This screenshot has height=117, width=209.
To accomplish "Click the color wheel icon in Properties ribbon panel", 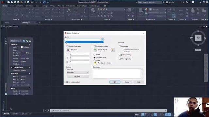I will click(146, 9).
